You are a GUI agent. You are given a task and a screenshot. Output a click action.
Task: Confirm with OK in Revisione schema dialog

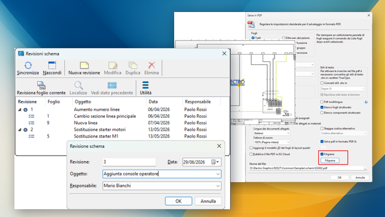pos(178,201)
